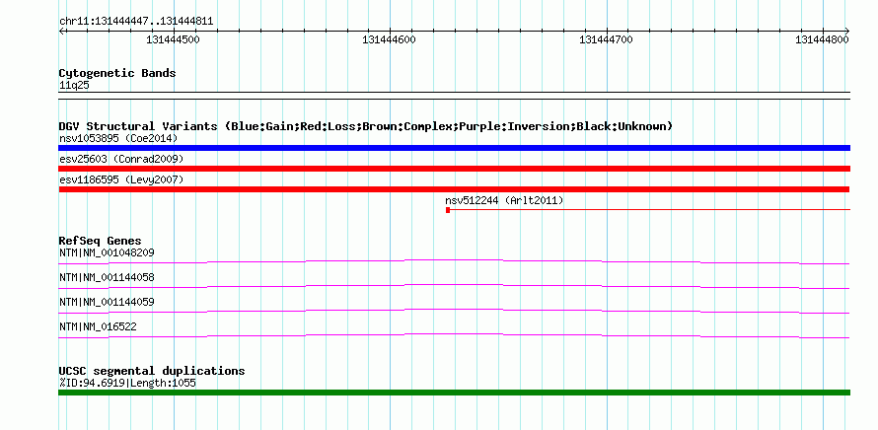Screen dimensions: 878x430
Task: Click the magenta NM_001048209 transcript line
Action: point(454,261)
